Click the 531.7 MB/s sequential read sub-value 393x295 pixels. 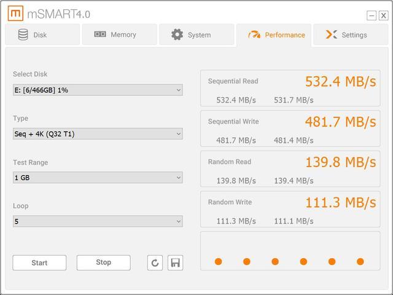[294, 100]
